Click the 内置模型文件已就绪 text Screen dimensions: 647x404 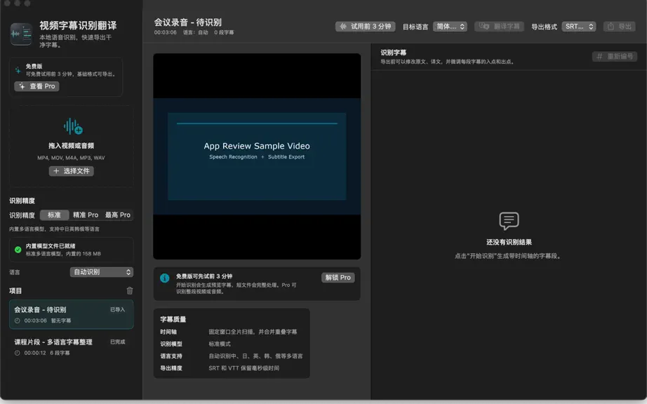point(51,246)
